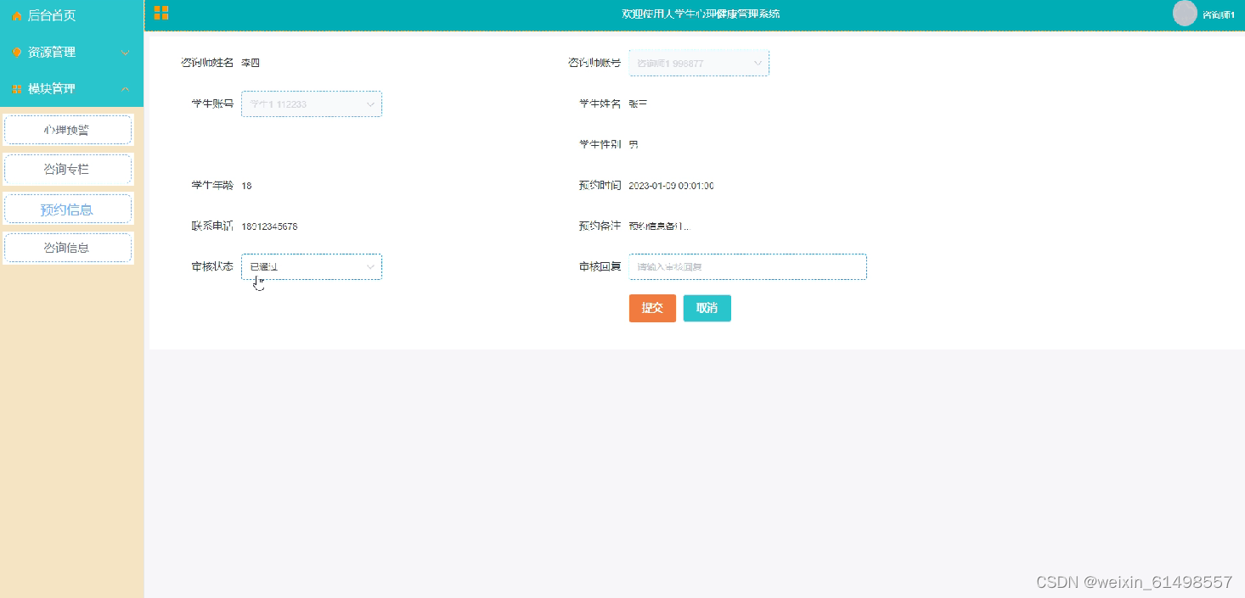1245x598 pixels.
Task: Click the 学生姓名 value 张三
Action: pyautogui.click(x=638, y=103)
